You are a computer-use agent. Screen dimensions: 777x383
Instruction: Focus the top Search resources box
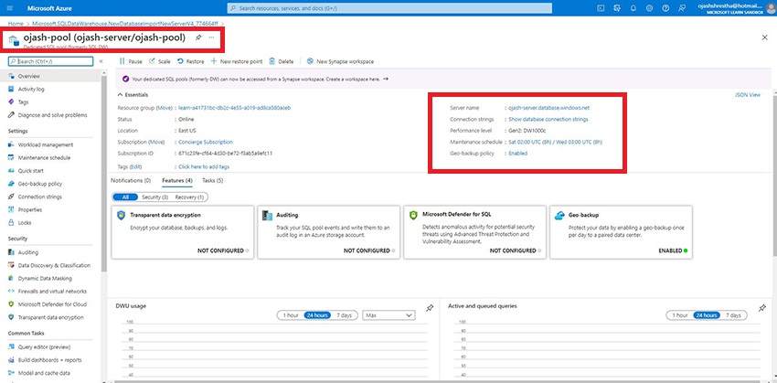pyautogui.click(x=389, y=8)
